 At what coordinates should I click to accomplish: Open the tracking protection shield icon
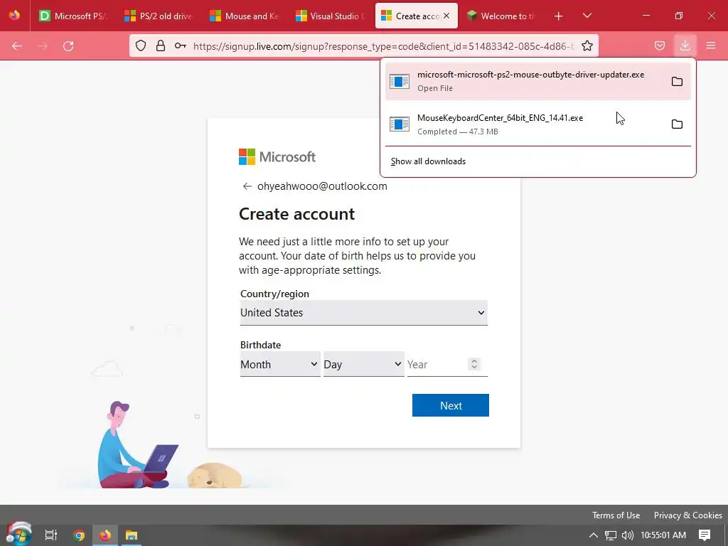tap(141, 45)
